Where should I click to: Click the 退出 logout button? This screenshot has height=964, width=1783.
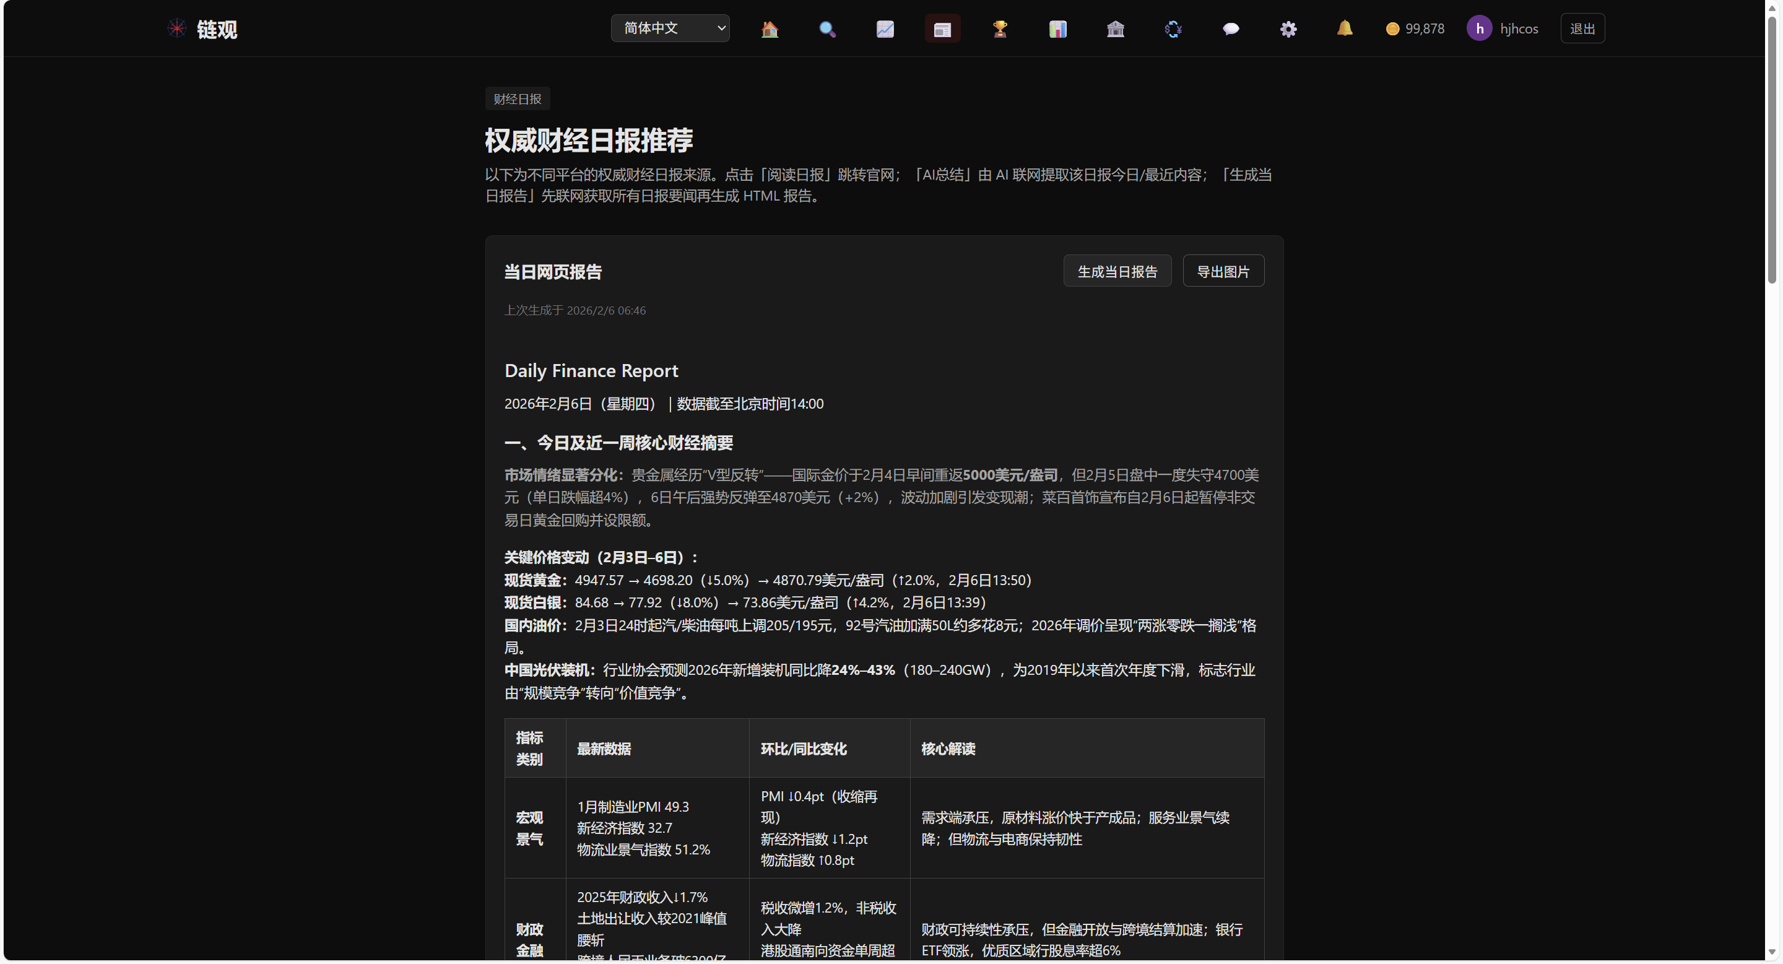(1582, 29)
